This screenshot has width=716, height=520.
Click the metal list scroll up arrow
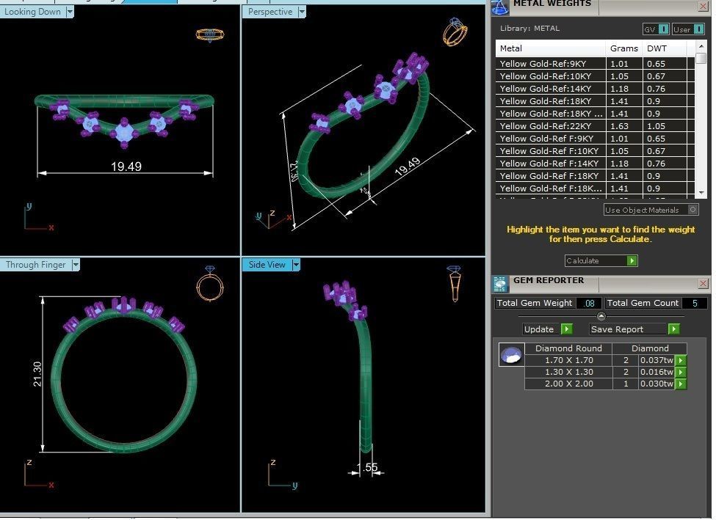coord(701,46)
